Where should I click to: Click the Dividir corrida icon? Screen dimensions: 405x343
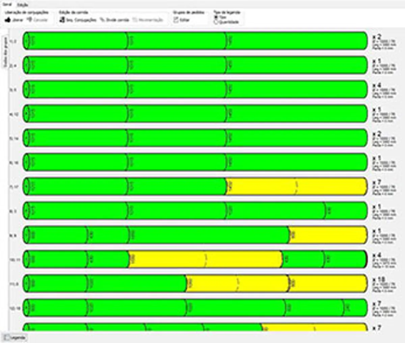point(102,20)
